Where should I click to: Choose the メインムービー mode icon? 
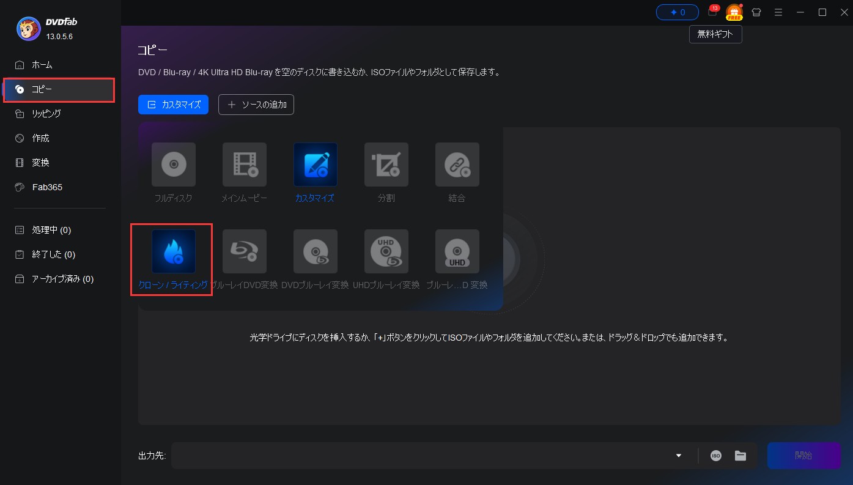[x=245, y=165]
